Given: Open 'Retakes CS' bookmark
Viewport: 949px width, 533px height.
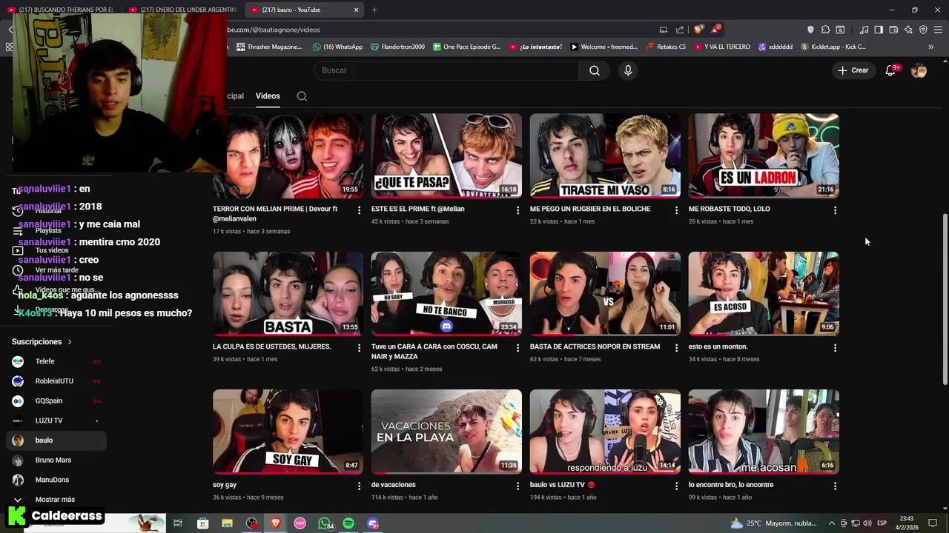Looking at the screenshot, I should pos(666,47).
